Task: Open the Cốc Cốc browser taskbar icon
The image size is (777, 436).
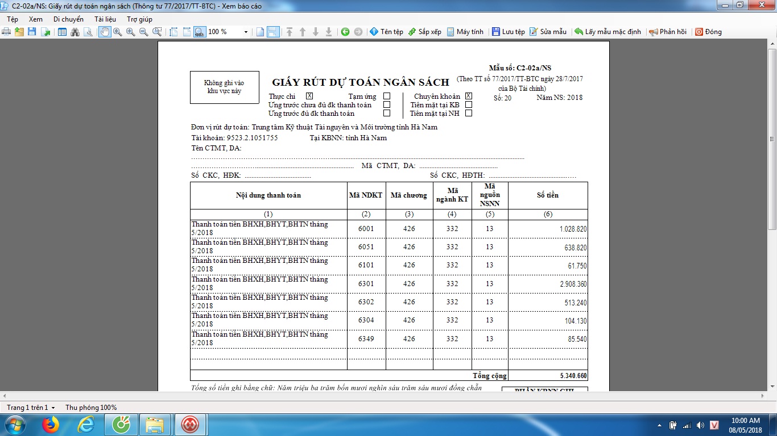Action: [x=121, y=425]
